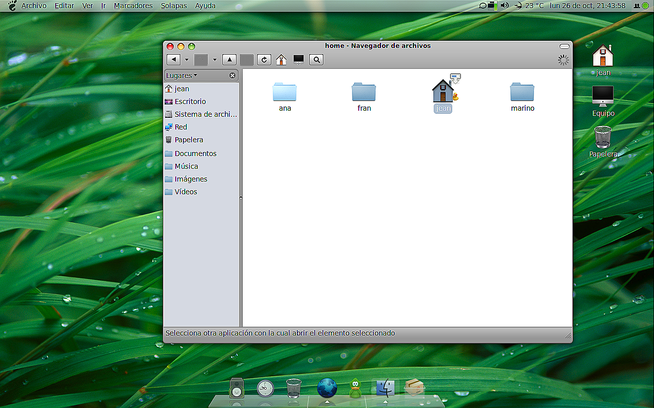Click the bird applet icon beside temperature
Screen dimensions: 654x408
518,6
